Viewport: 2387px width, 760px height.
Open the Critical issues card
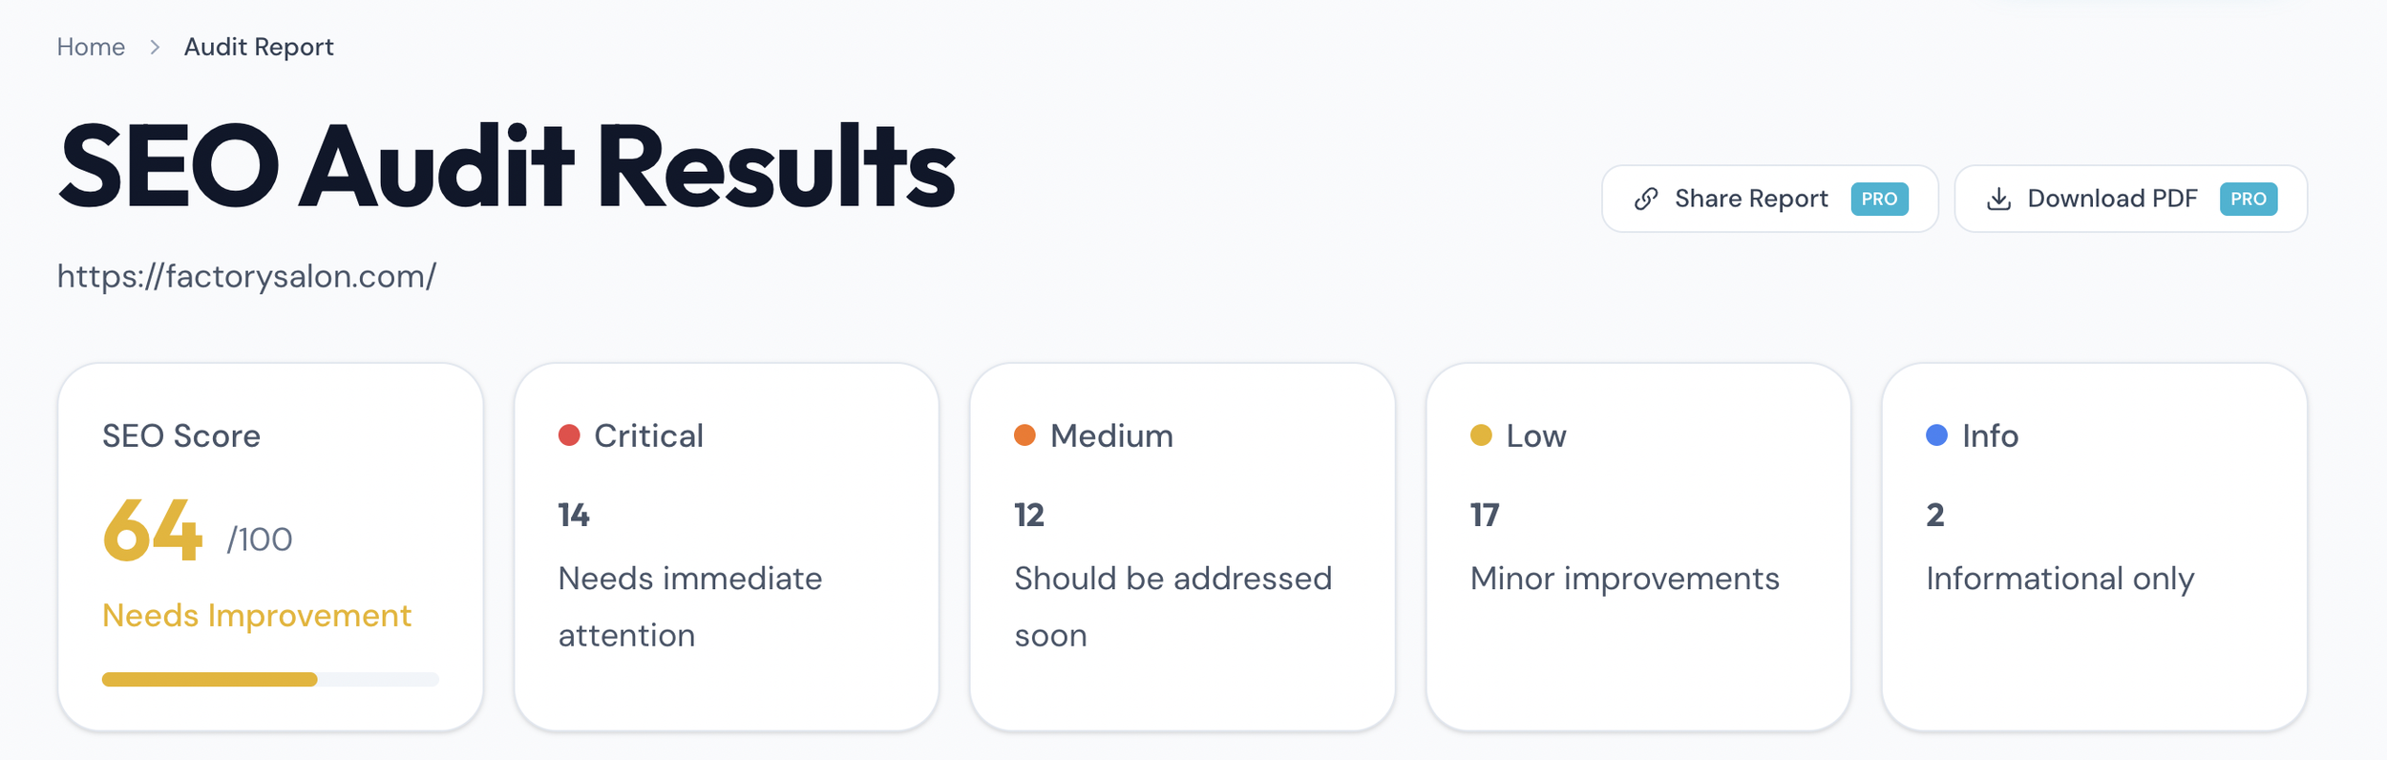[x=727, y=547]
